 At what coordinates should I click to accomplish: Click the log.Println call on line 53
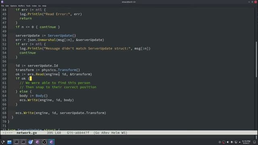tap(31, 48)
